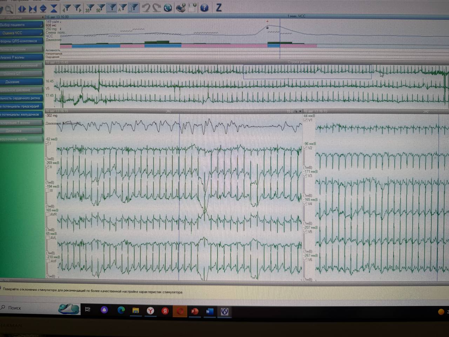The image size is (449, 337).
Task: Toggle lead V3 checkbox
Action: (305, 175)
